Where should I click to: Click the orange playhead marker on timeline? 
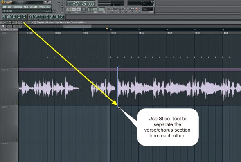(x=107, y=29)
